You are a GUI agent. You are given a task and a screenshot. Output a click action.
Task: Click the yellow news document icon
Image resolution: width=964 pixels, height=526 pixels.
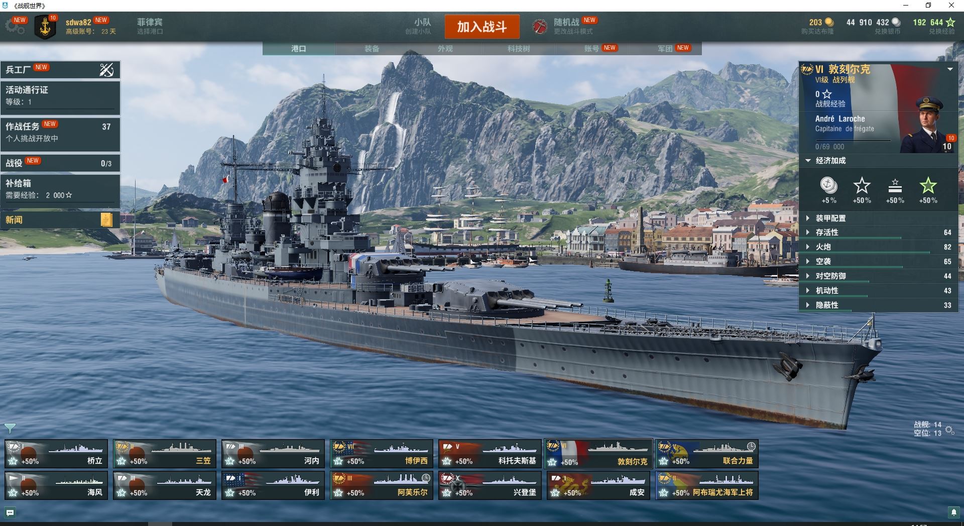(106, 219)
